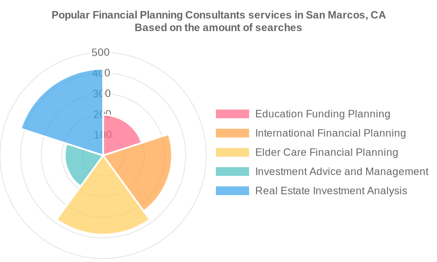Click the orange International Financial Planning legend swatch
437x262 pixels.
(232, 133)
